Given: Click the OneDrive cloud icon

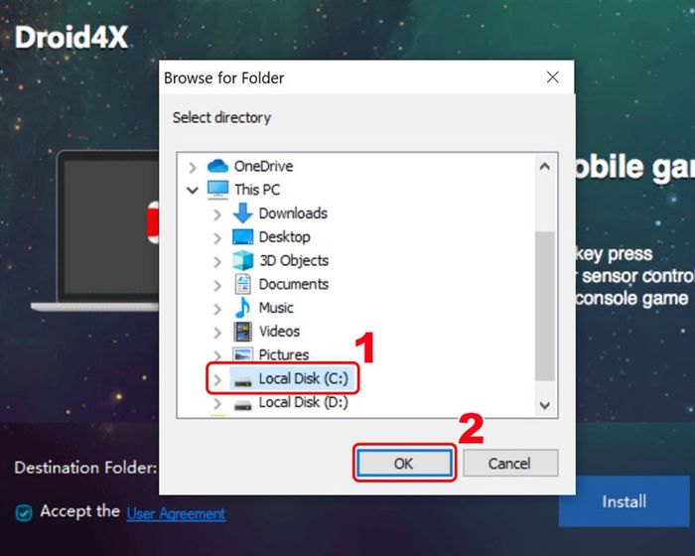Looking at the screenshot, I should point(217,166).
